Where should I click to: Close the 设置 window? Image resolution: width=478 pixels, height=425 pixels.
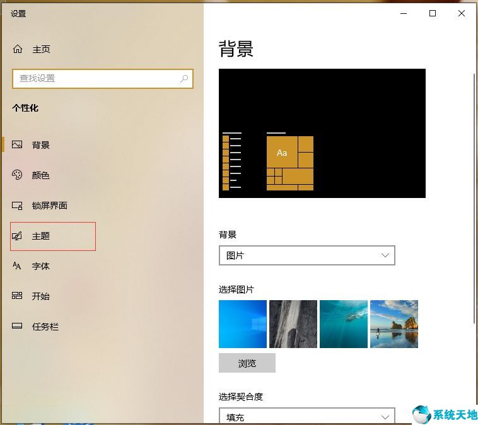(461, 13)
